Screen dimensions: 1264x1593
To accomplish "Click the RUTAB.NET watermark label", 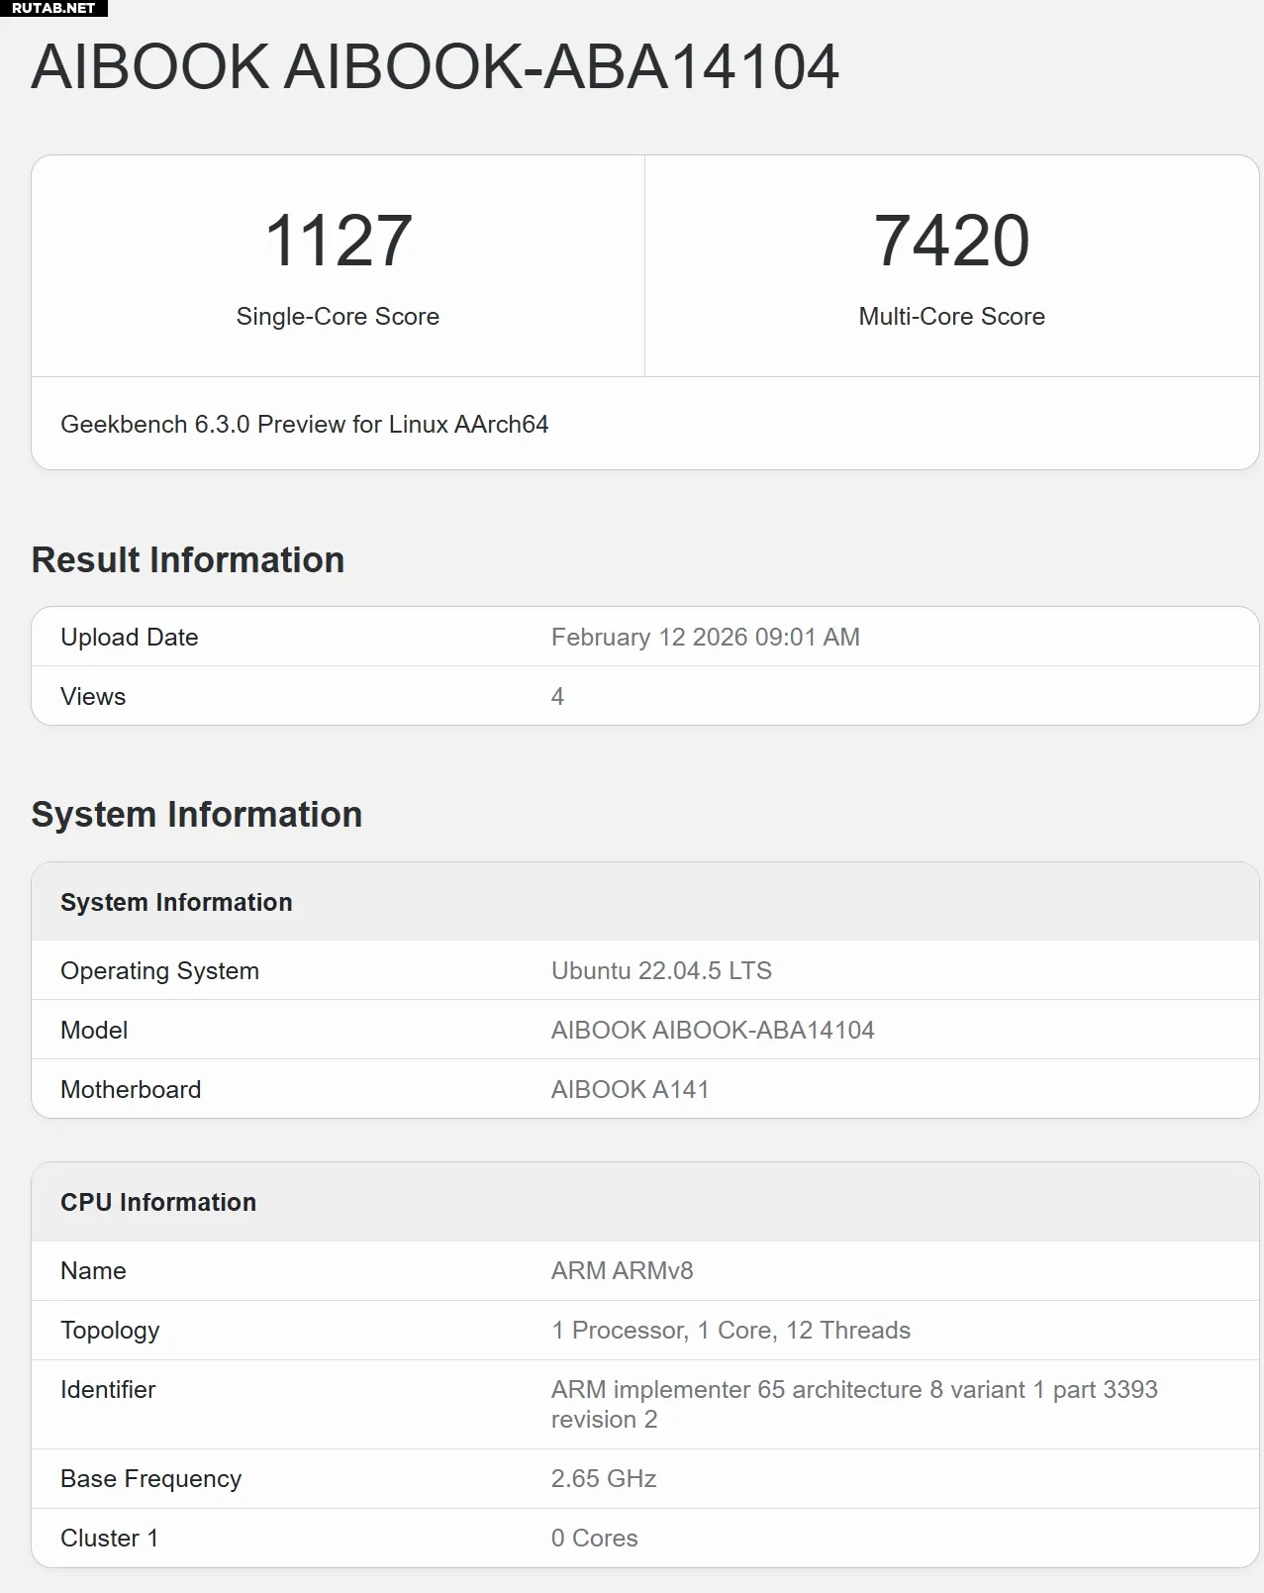I will (53, 8).
